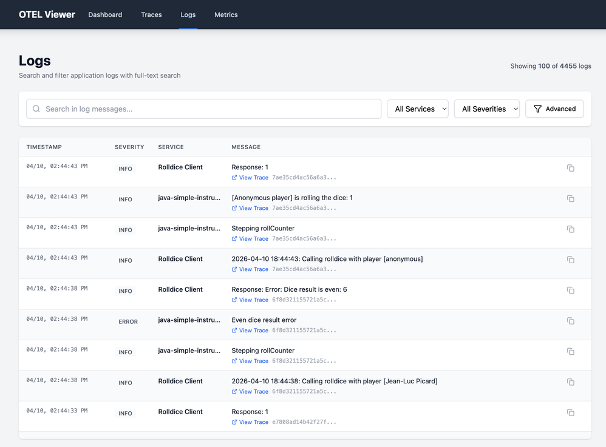
Task: View Trace for 'Calling rolldice with player [anonymous]'
Action: pos(250,269)
